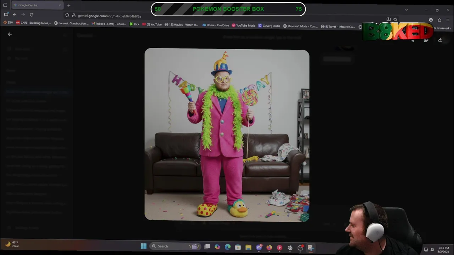Open File Explorer from the taskbar
Screen dimensions: 454x255
point(248,247)
